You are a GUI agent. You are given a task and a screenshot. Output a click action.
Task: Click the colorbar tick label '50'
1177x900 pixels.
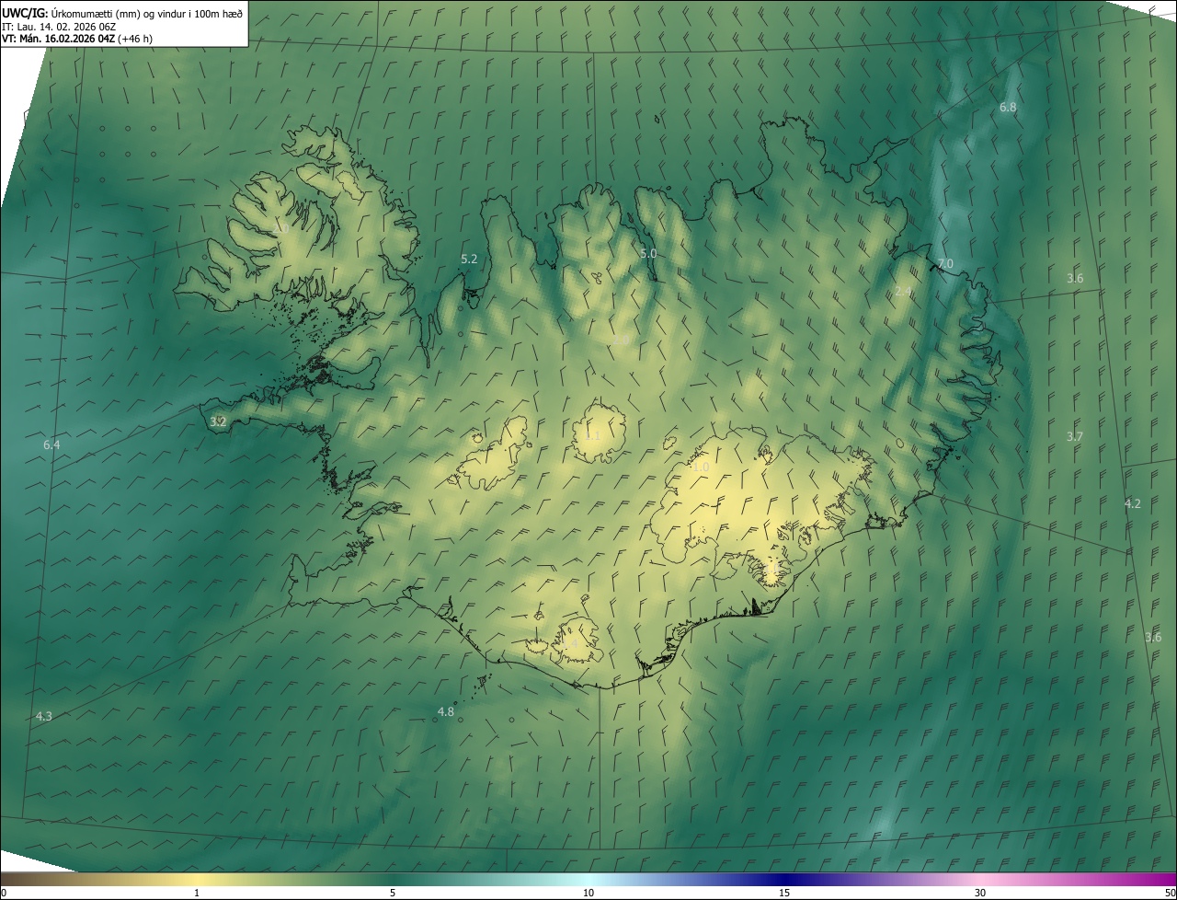click(1170, 893)
